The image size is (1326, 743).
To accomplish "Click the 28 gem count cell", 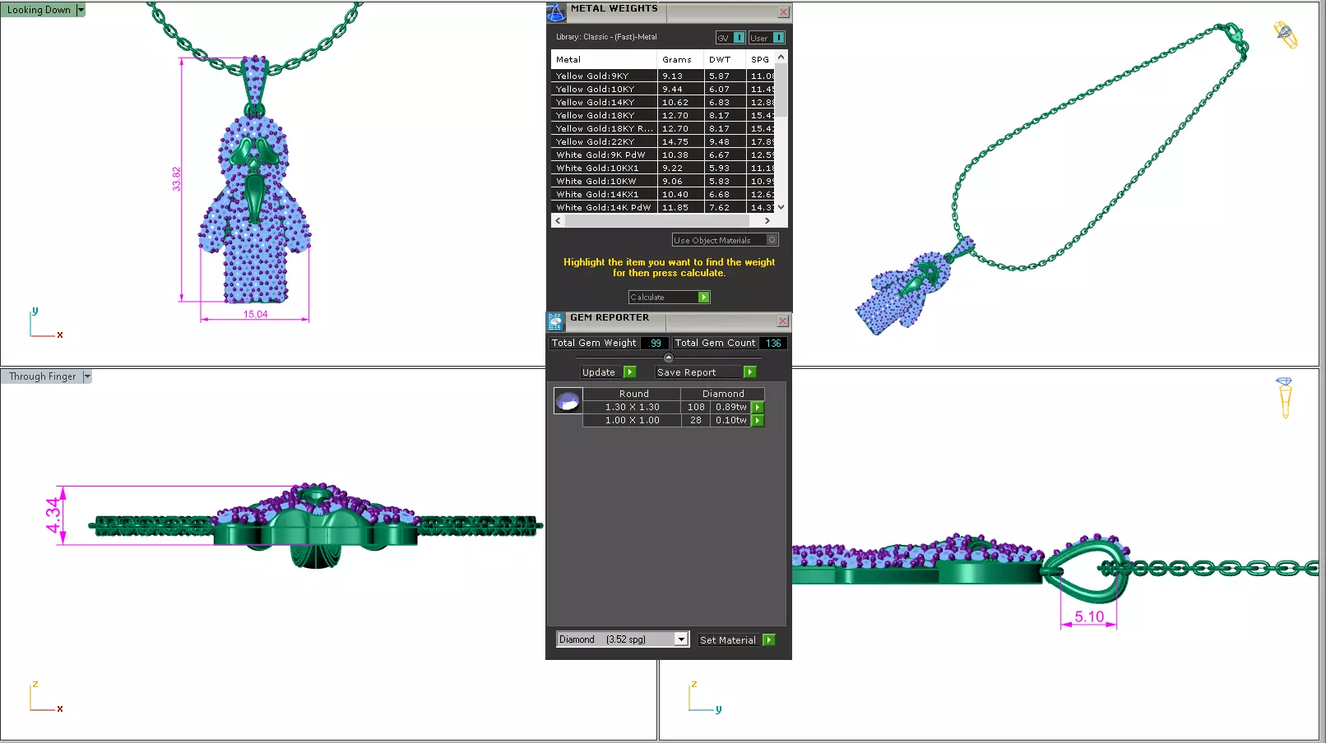I will tap(696, 421).
